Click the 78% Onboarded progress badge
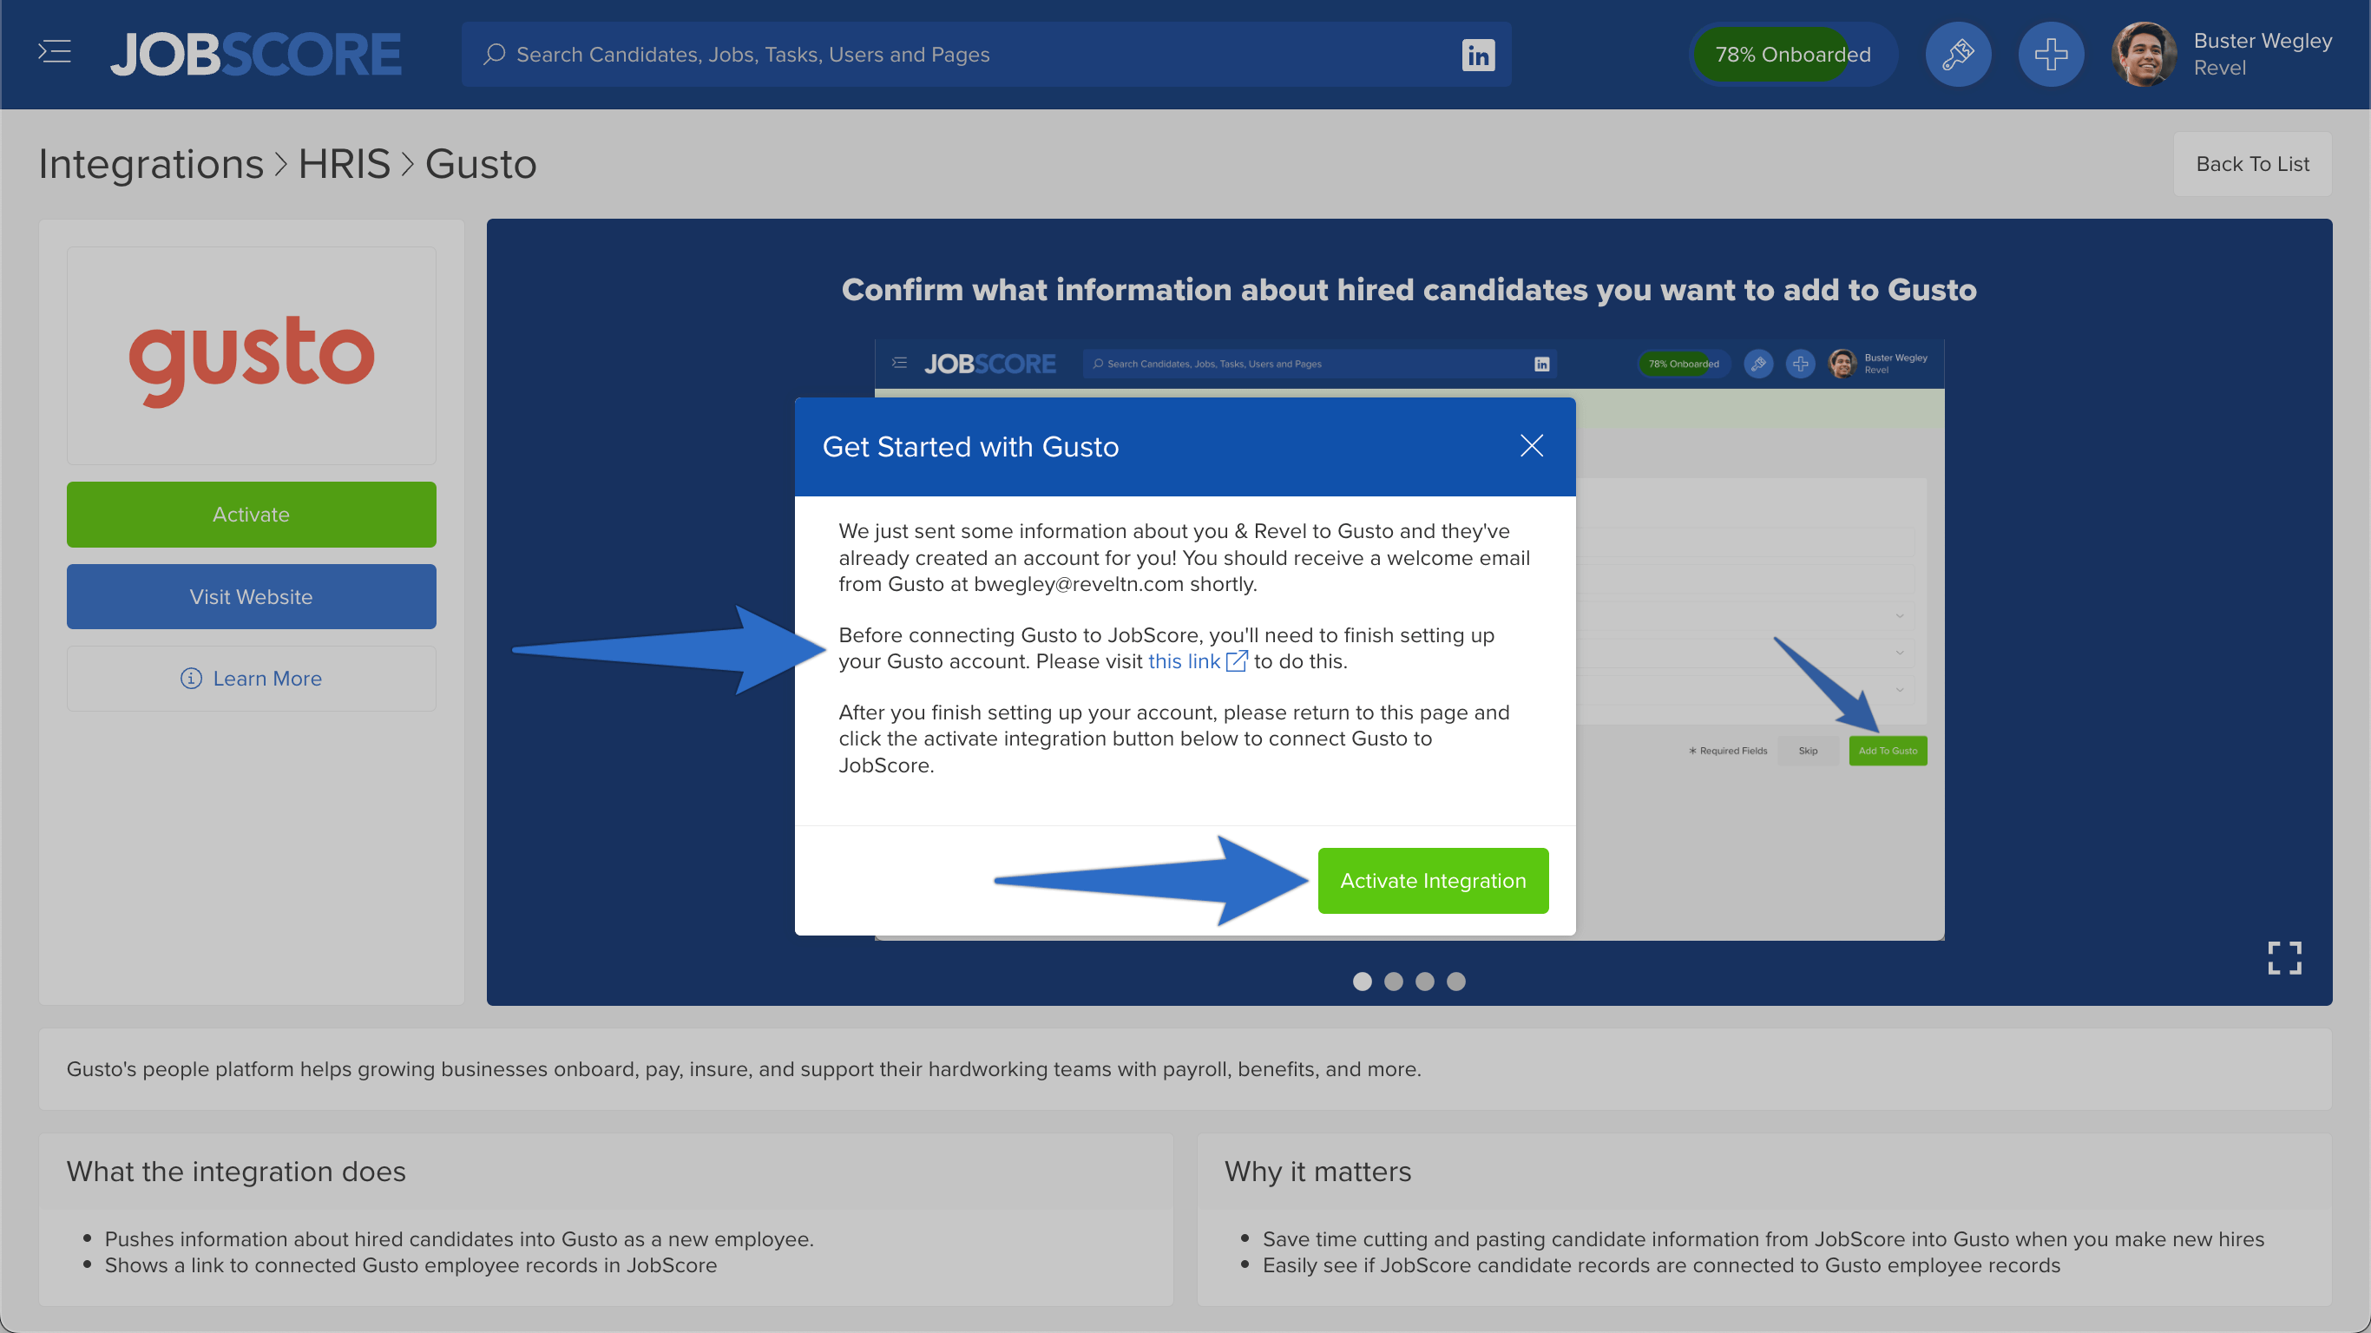This screenshot has width=2371, height=1333. point(1792,55)
